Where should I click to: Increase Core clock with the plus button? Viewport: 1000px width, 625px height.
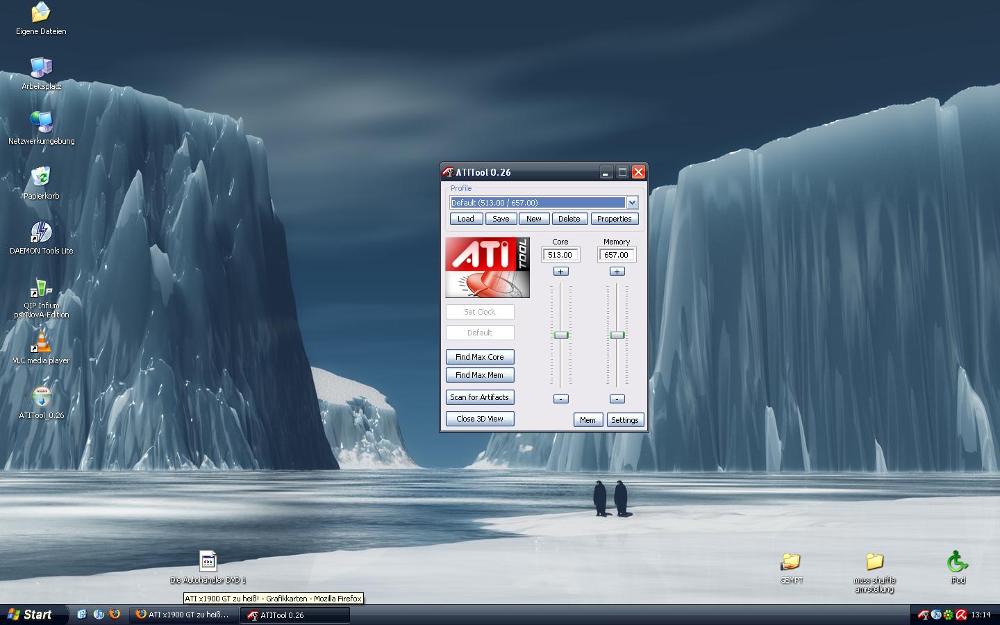click(x=561, y=272)
